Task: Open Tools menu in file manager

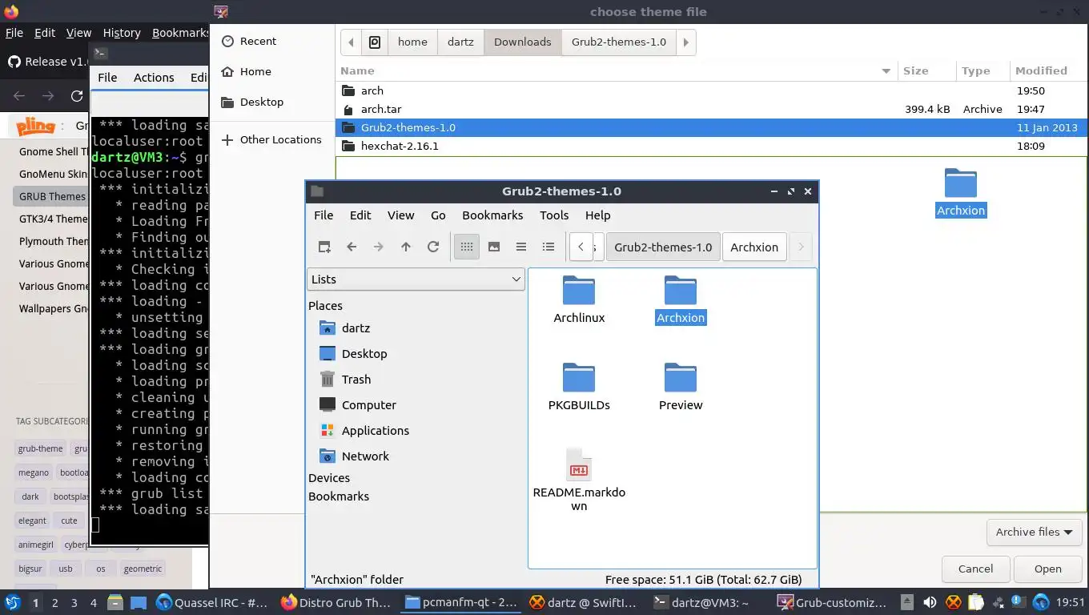Action: pos(554,215)
